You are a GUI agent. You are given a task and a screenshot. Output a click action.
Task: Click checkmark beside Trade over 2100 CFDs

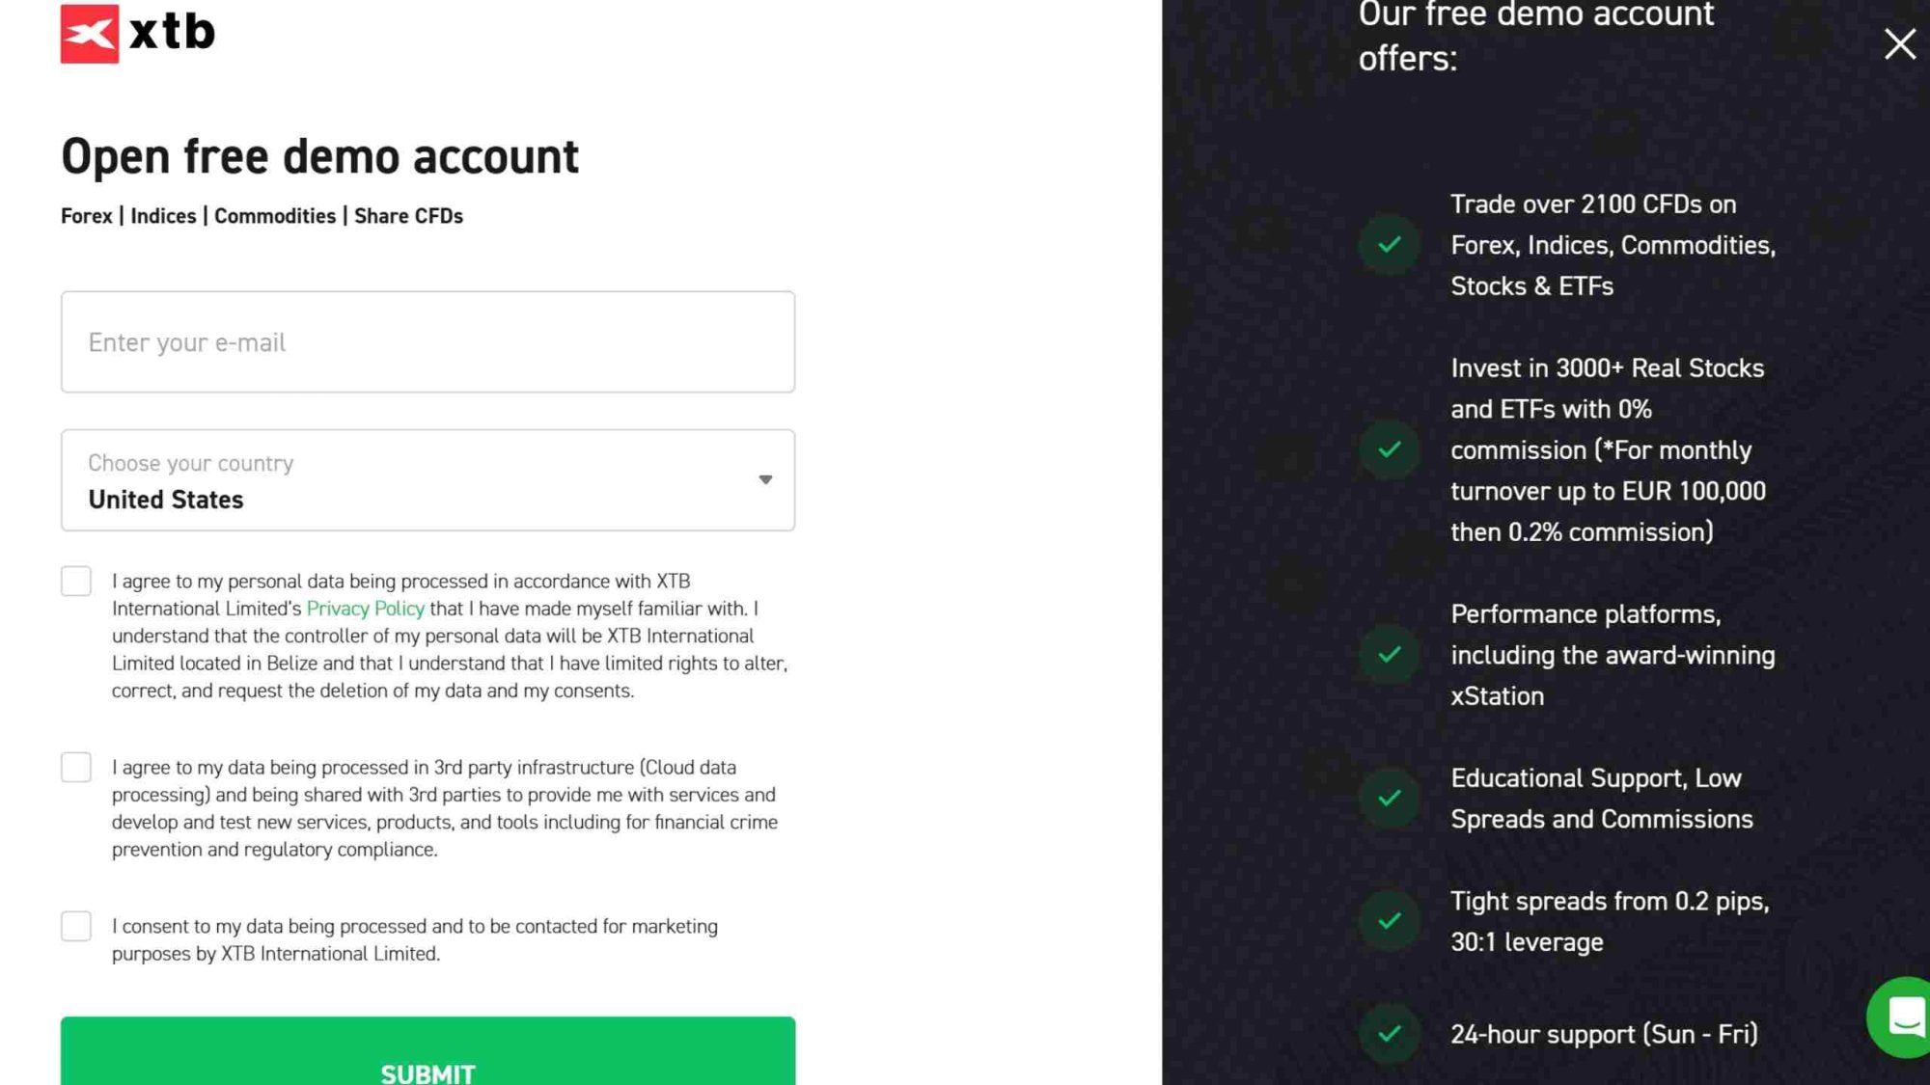pos(1390,245)
